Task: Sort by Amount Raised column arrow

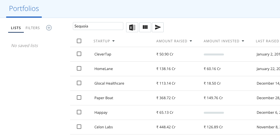Action: coord(191,41)
